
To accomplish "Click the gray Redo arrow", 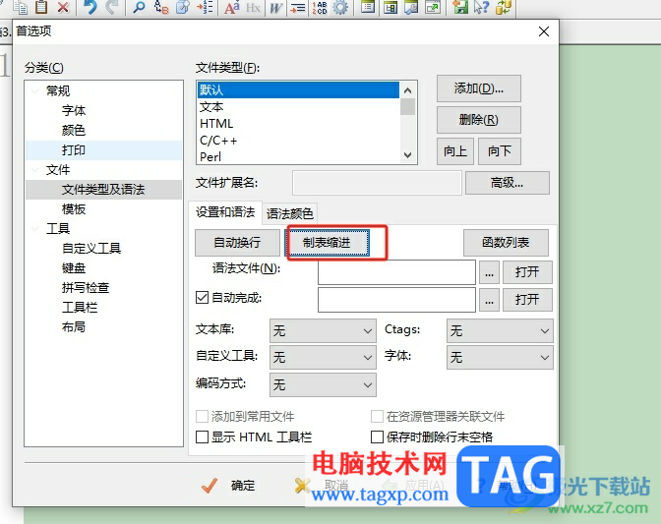I will click(x=112, y=7).
